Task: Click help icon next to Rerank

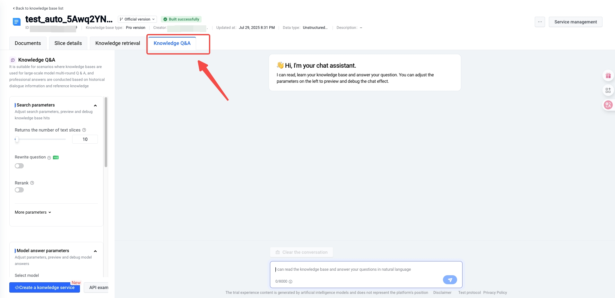Action: 32,183
